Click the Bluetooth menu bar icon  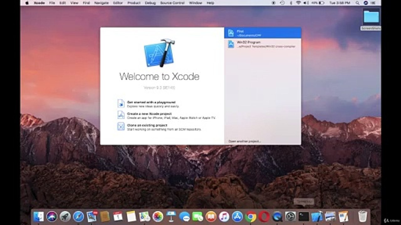291,3
